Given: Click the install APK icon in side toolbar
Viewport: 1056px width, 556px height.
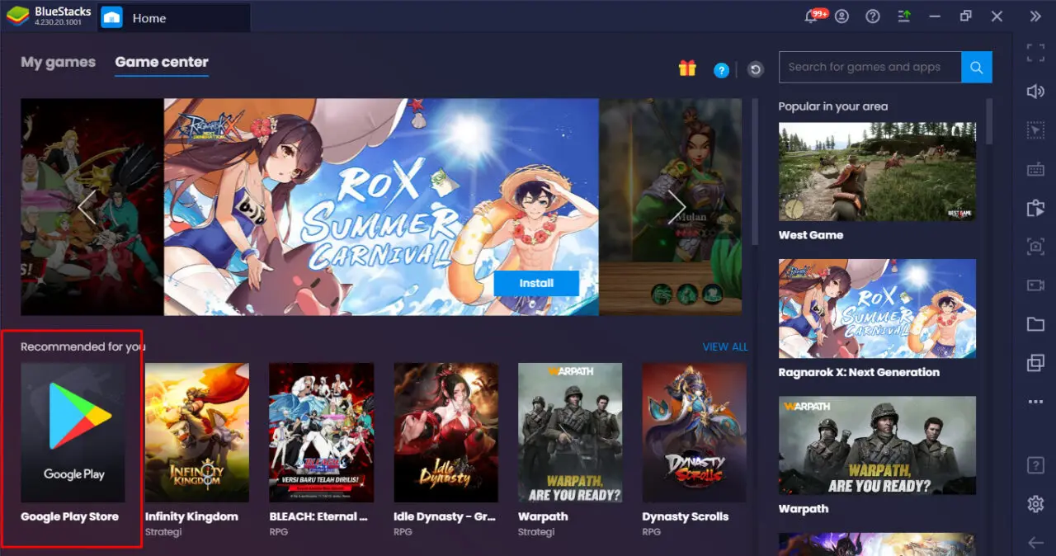Looking at the screenshot, I should pyautogui.click(x=1035, y=207).
